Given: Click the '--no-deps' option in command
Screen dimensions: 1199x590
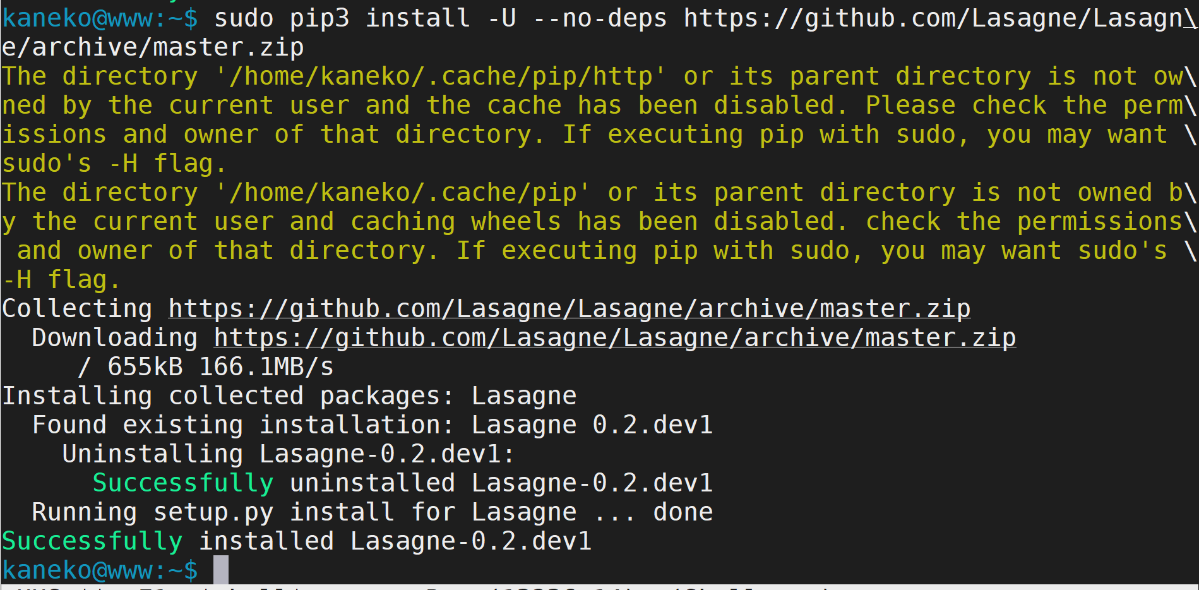Looking at the screenshot, I should click(600, 18).
